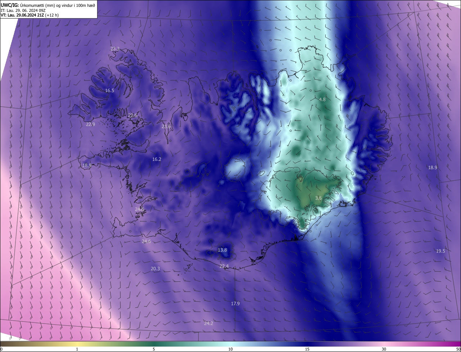Click the 0 tick on color scale
This screenshot has height=352, width=461.
[1, 349]
